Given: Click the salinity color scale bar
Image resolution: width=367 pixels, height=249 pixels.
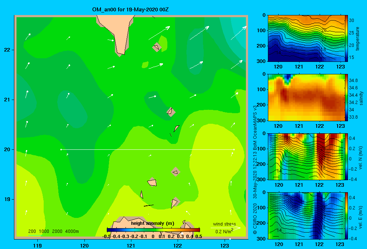Looking at the screenshot, I should pos(346,97).
